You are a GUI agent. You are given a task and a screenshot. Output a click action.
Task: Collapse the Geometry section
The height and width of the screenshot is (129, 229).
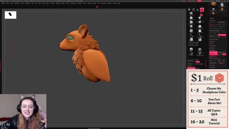[x=213, y=20]
